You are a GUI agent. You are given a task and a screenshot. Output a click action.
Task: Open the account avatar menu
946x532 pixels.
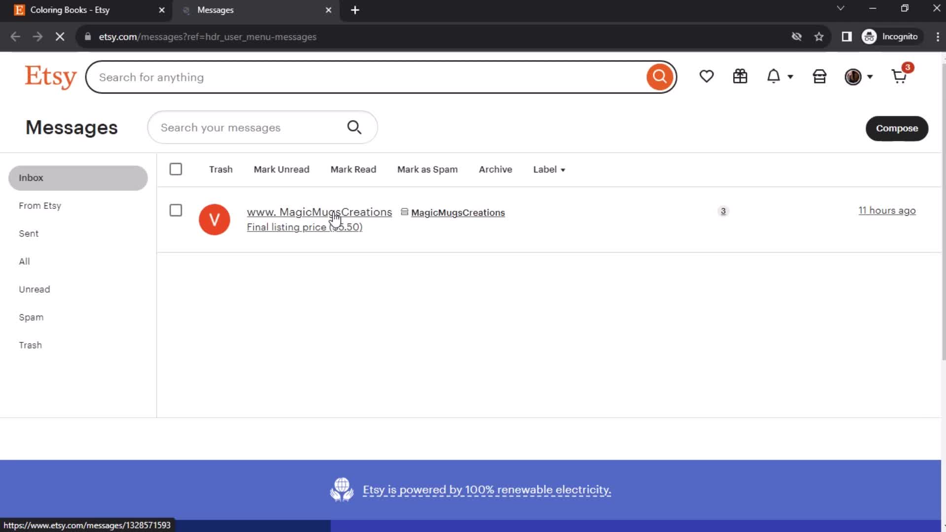pos(858,77)
